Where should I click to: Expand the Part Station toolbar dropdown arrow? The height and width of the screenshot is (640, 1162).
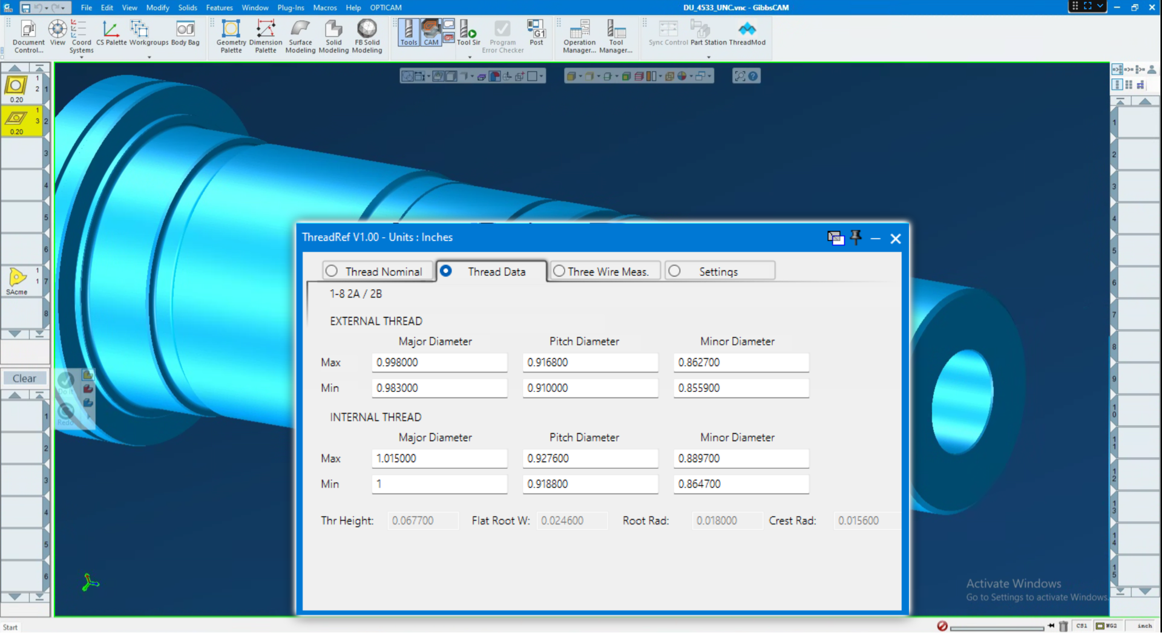(709, 57)
